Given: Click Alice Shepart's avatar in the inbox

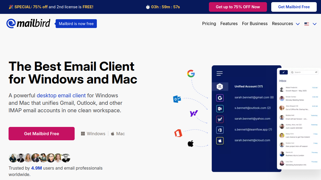Looking at the screenshot, I should click(282, 108).
